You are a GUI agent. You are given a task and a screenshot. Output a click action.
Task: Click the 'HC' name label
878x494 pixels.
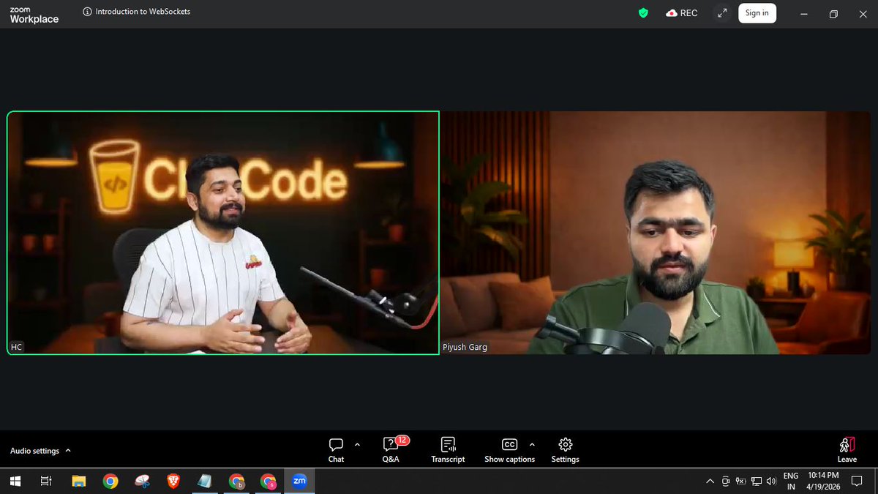tap(16, 347)
